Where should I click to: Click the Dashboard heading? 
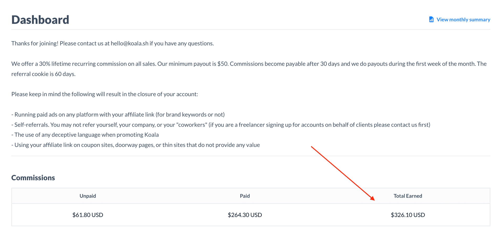(x=40, y=20)
